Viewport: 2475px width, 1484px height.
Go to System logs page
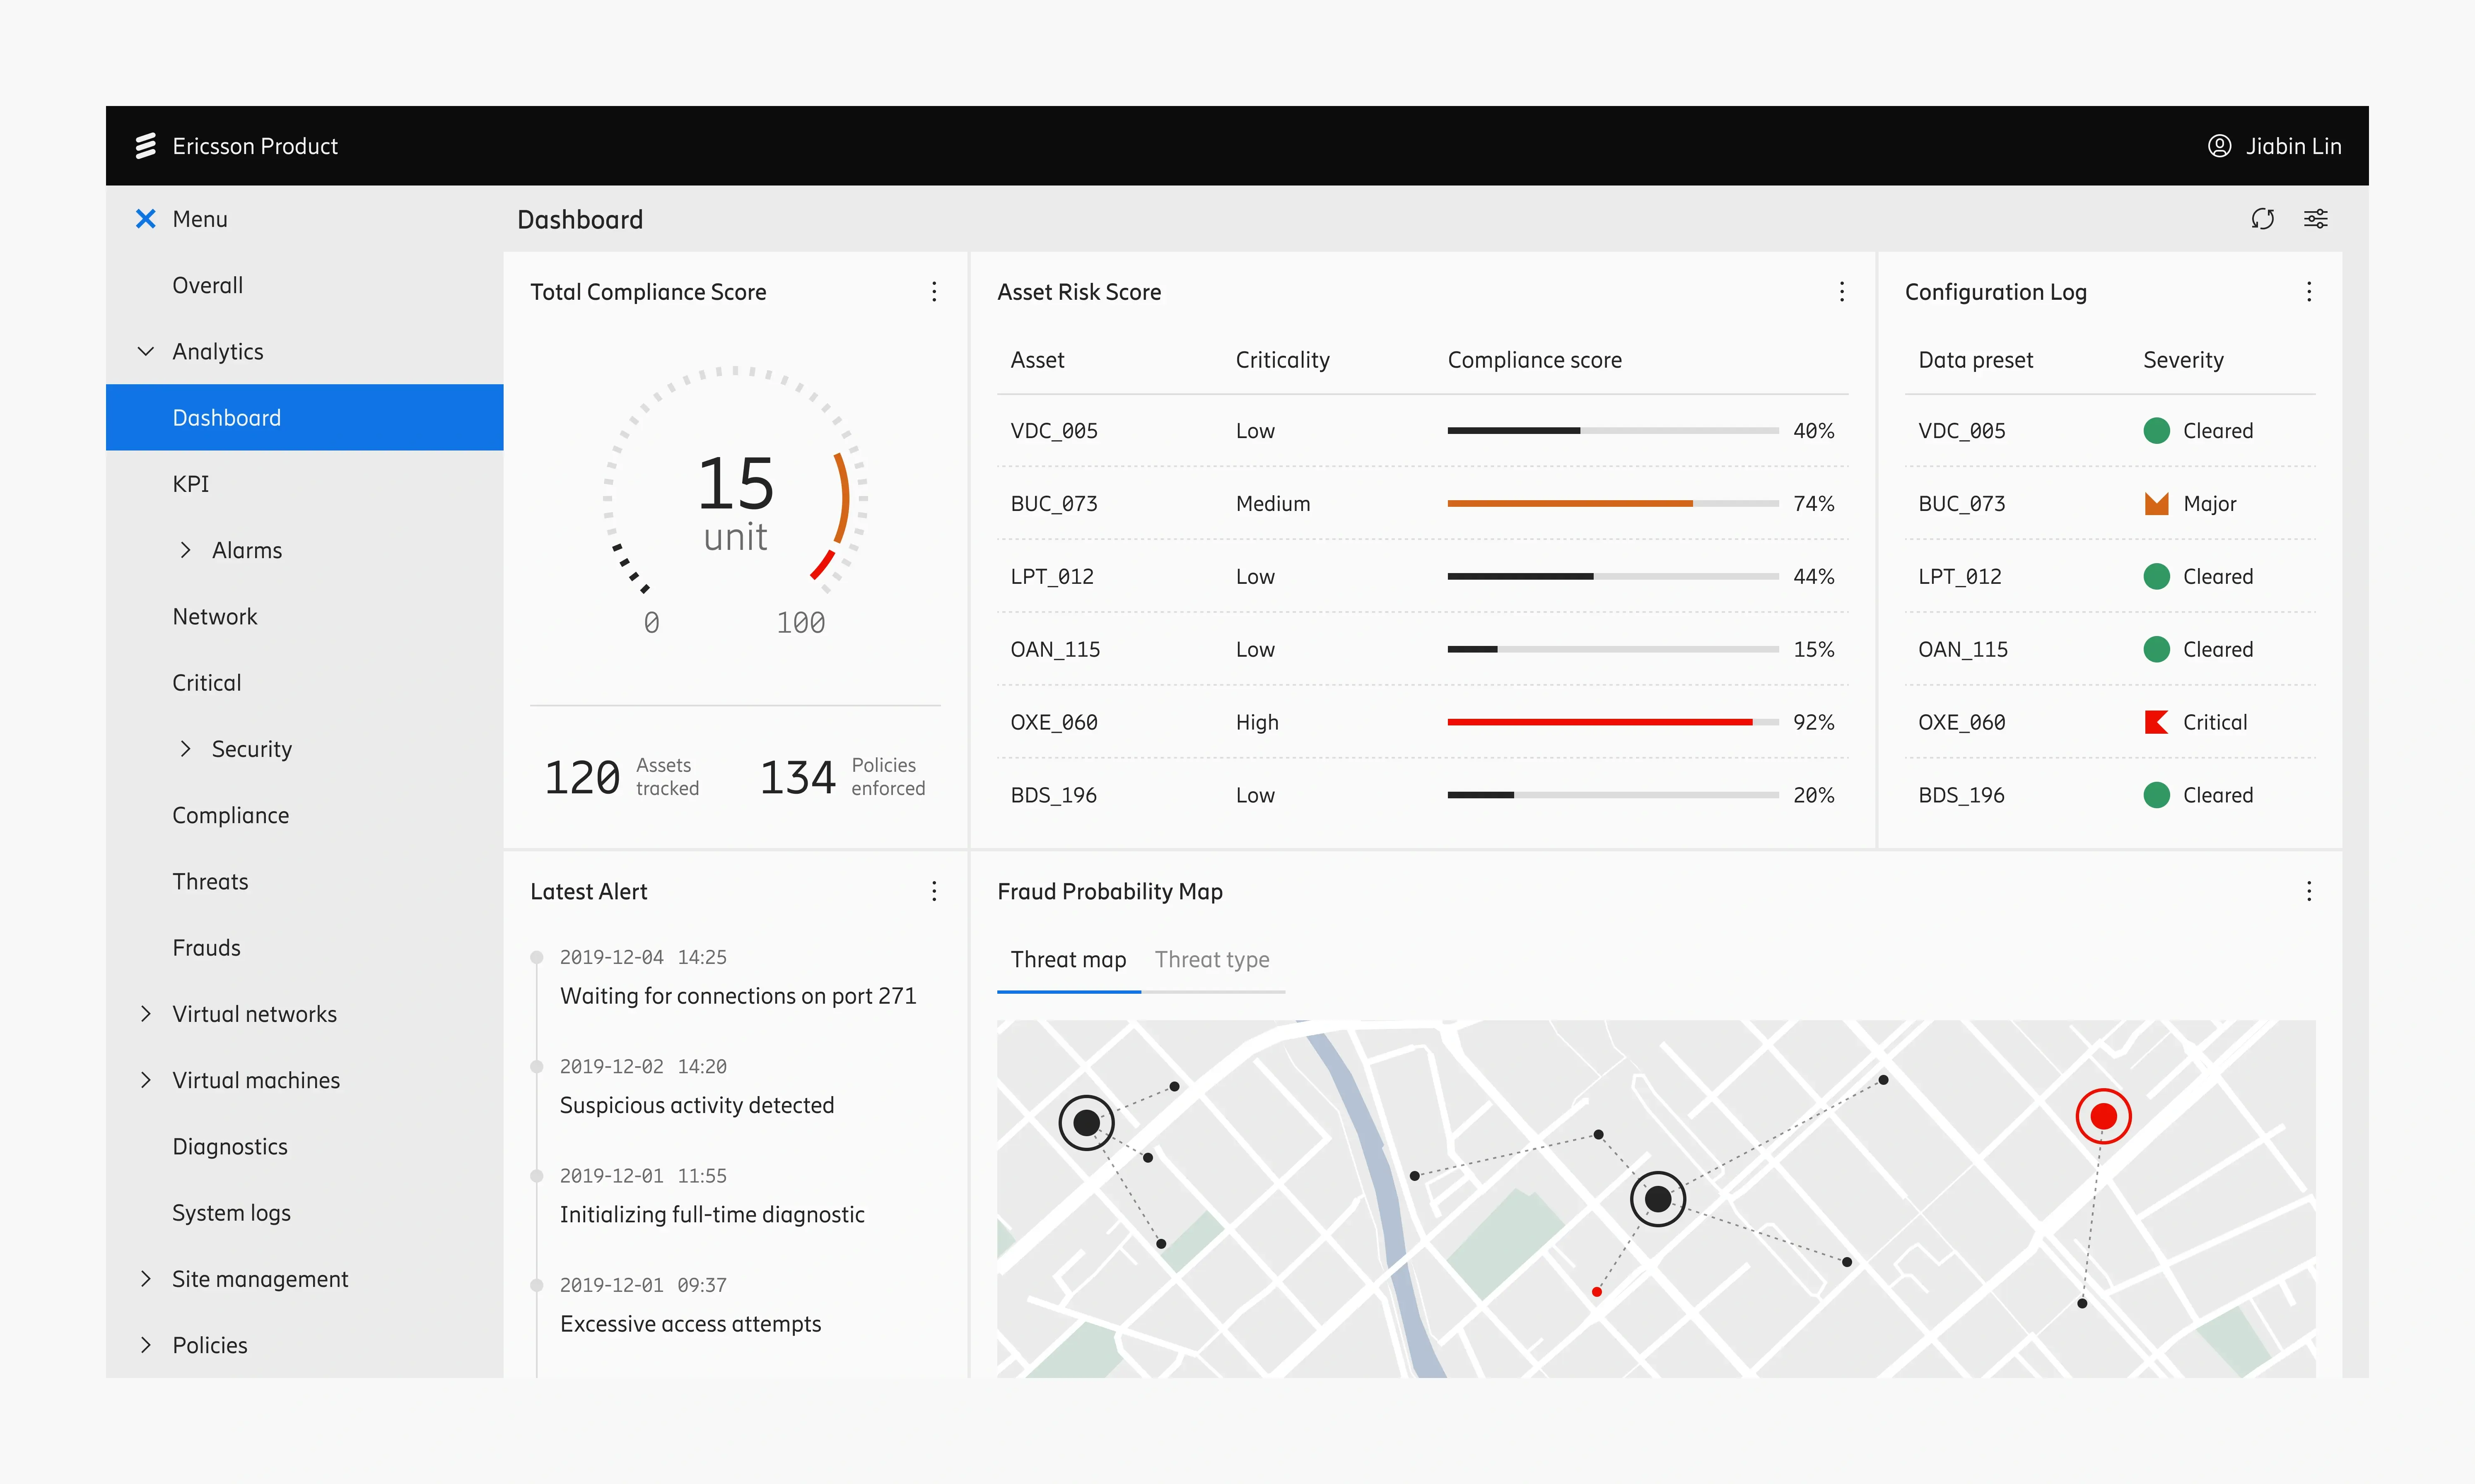(231, 1213)
